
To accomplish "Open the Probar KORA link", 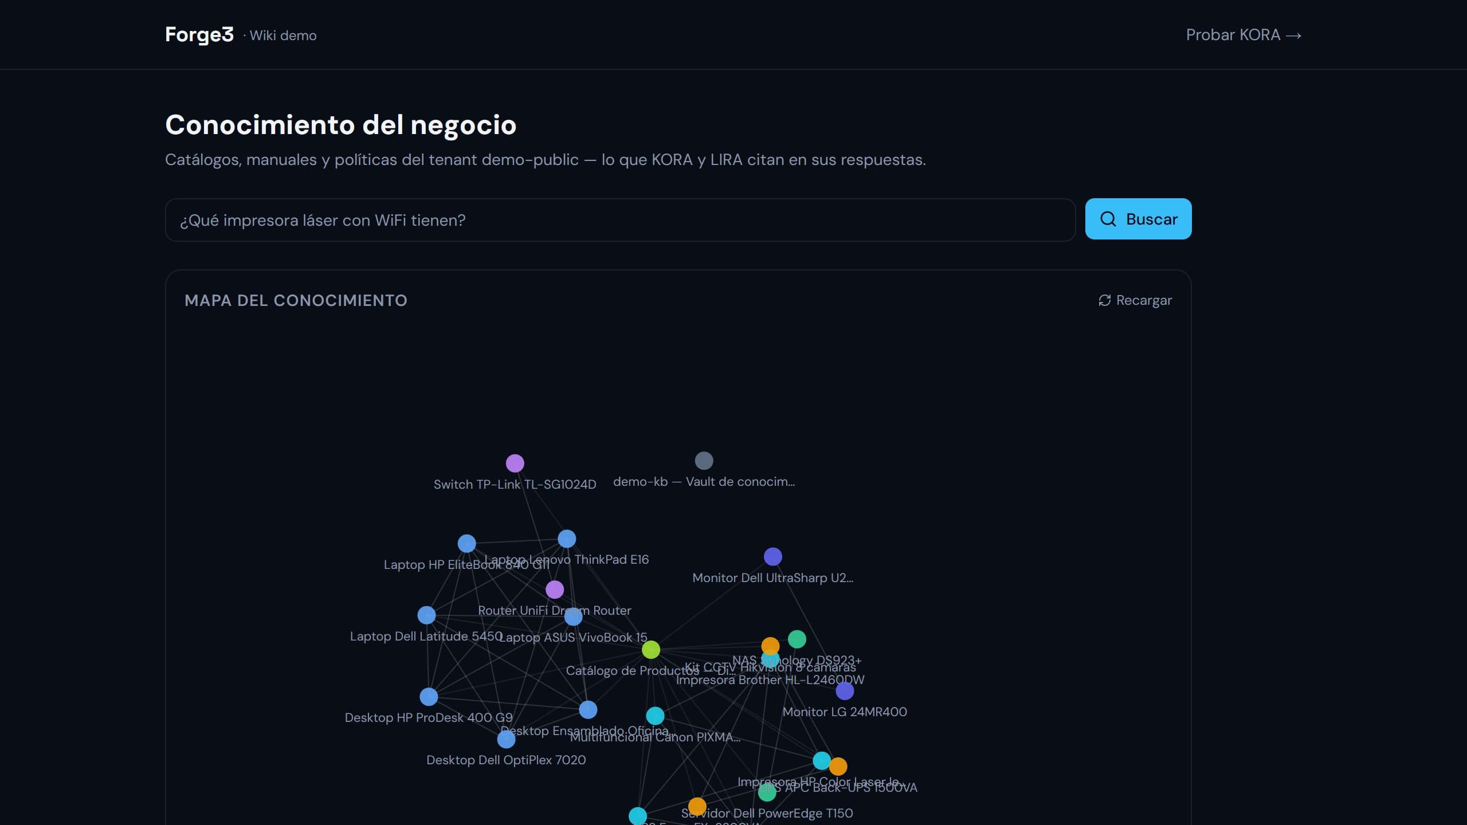I will pyautogui.click(x=1244, y=35).
